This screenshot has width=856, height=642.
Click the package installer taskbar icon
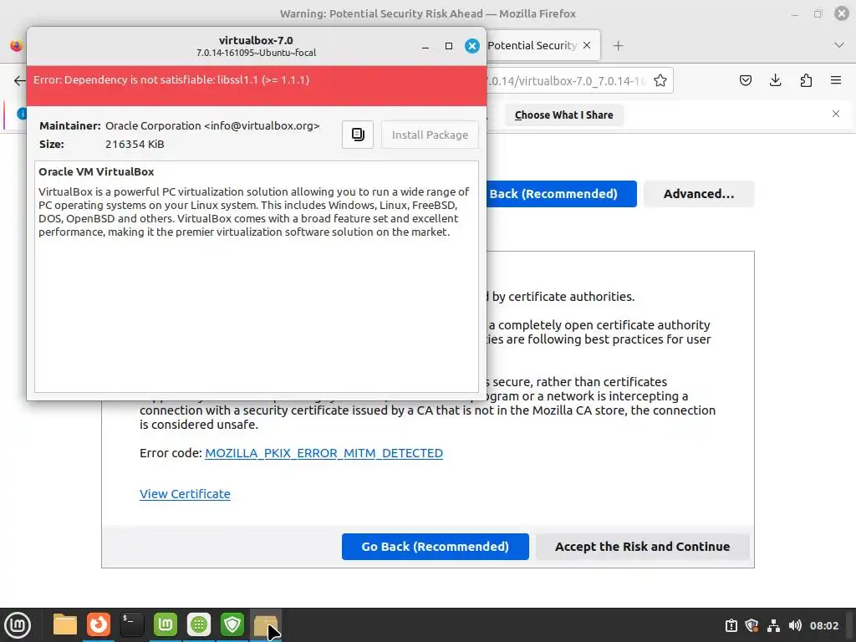(x=266, y=624)
